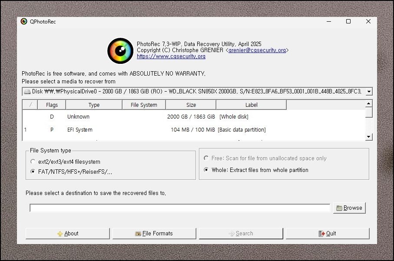Click the arrow icon on Search button
394x261 pixels.
point(232,234)
